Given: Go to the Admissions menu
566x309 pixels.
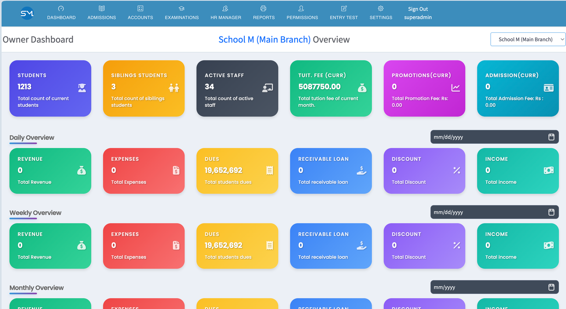Looking at the screenshot, I should tap(102, 13).
